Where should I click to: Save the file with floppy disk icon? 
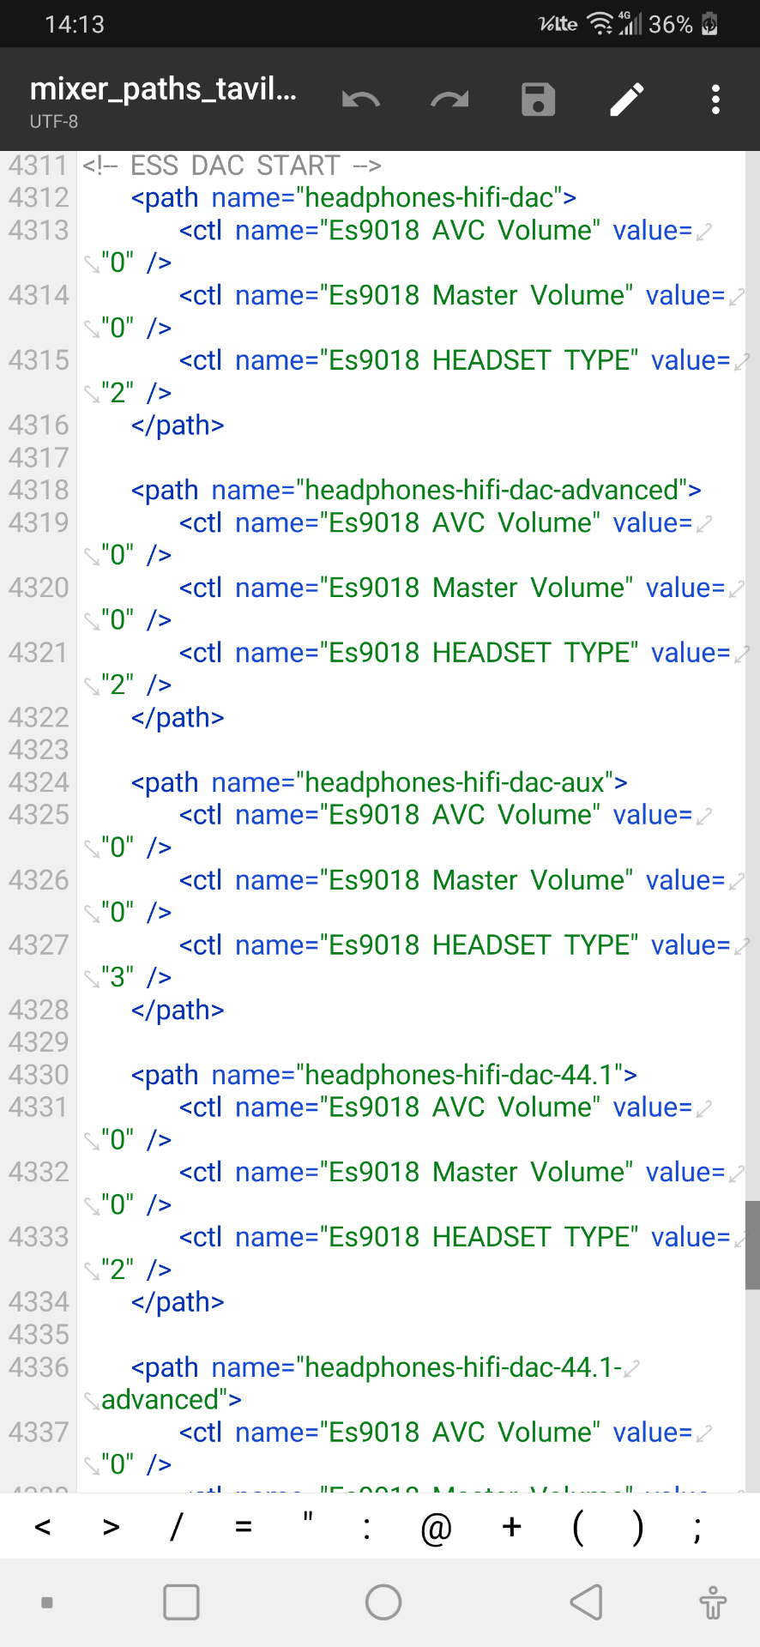[539, 100]
